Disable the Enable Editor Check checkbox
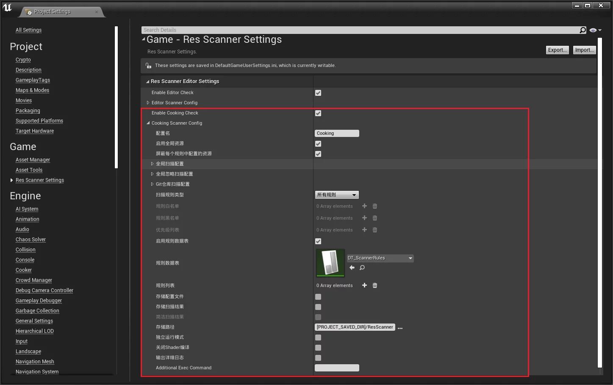 318,93
